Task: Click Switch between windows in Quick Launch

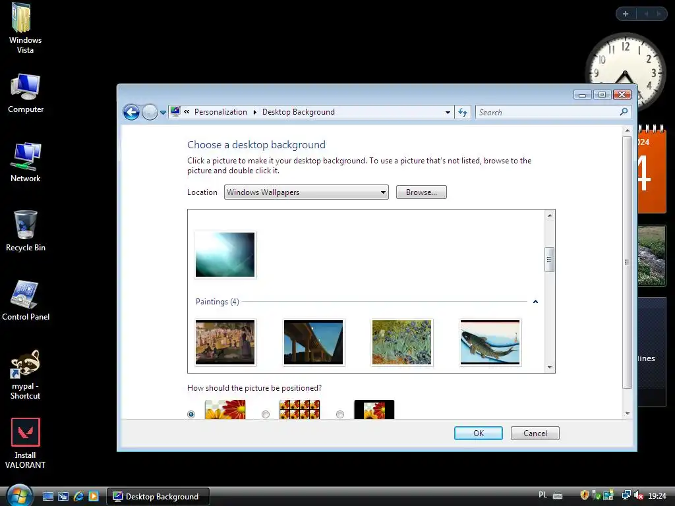Action: coord(63,496)
